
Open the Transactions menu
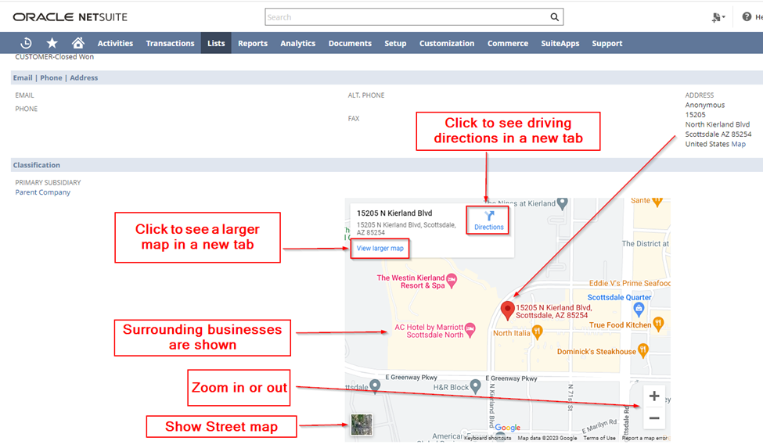(x=170, y=43)
